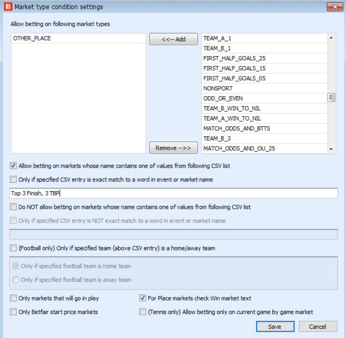The image size is (346, 338).
Task: Tick Only Betfair start price markets
Action: 13,312
